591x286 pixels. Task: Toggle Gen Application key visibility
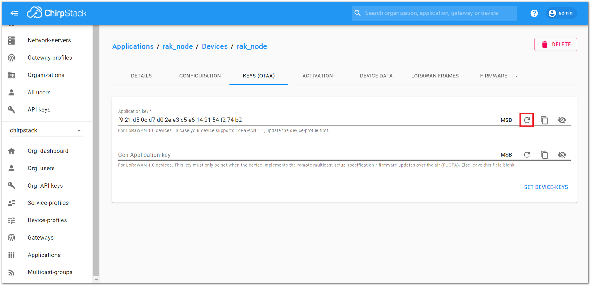[x=562, y=154]
